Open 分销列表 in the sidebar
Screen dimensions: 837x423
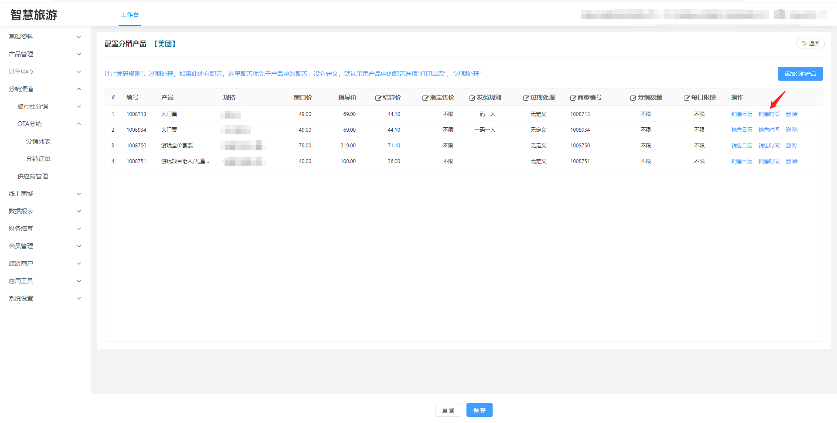38,141
